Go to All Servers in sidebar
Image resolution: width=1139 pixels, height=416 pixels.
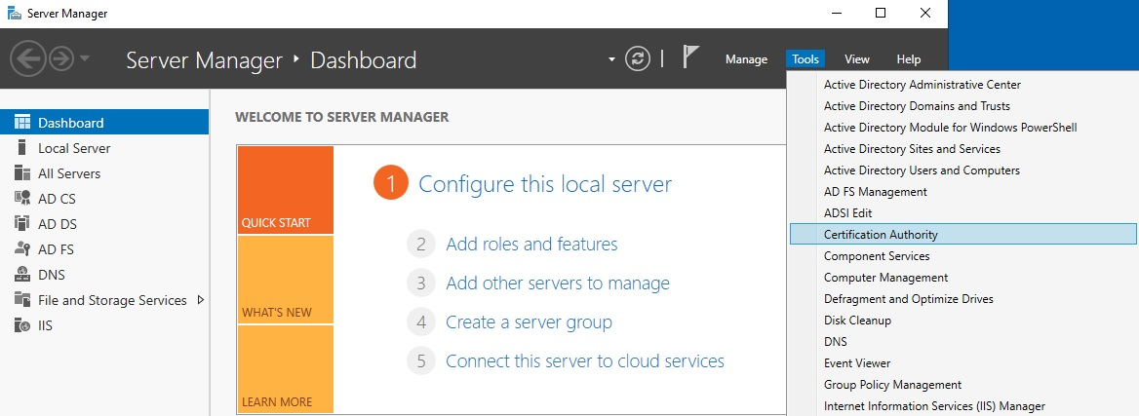click(69, 173)
